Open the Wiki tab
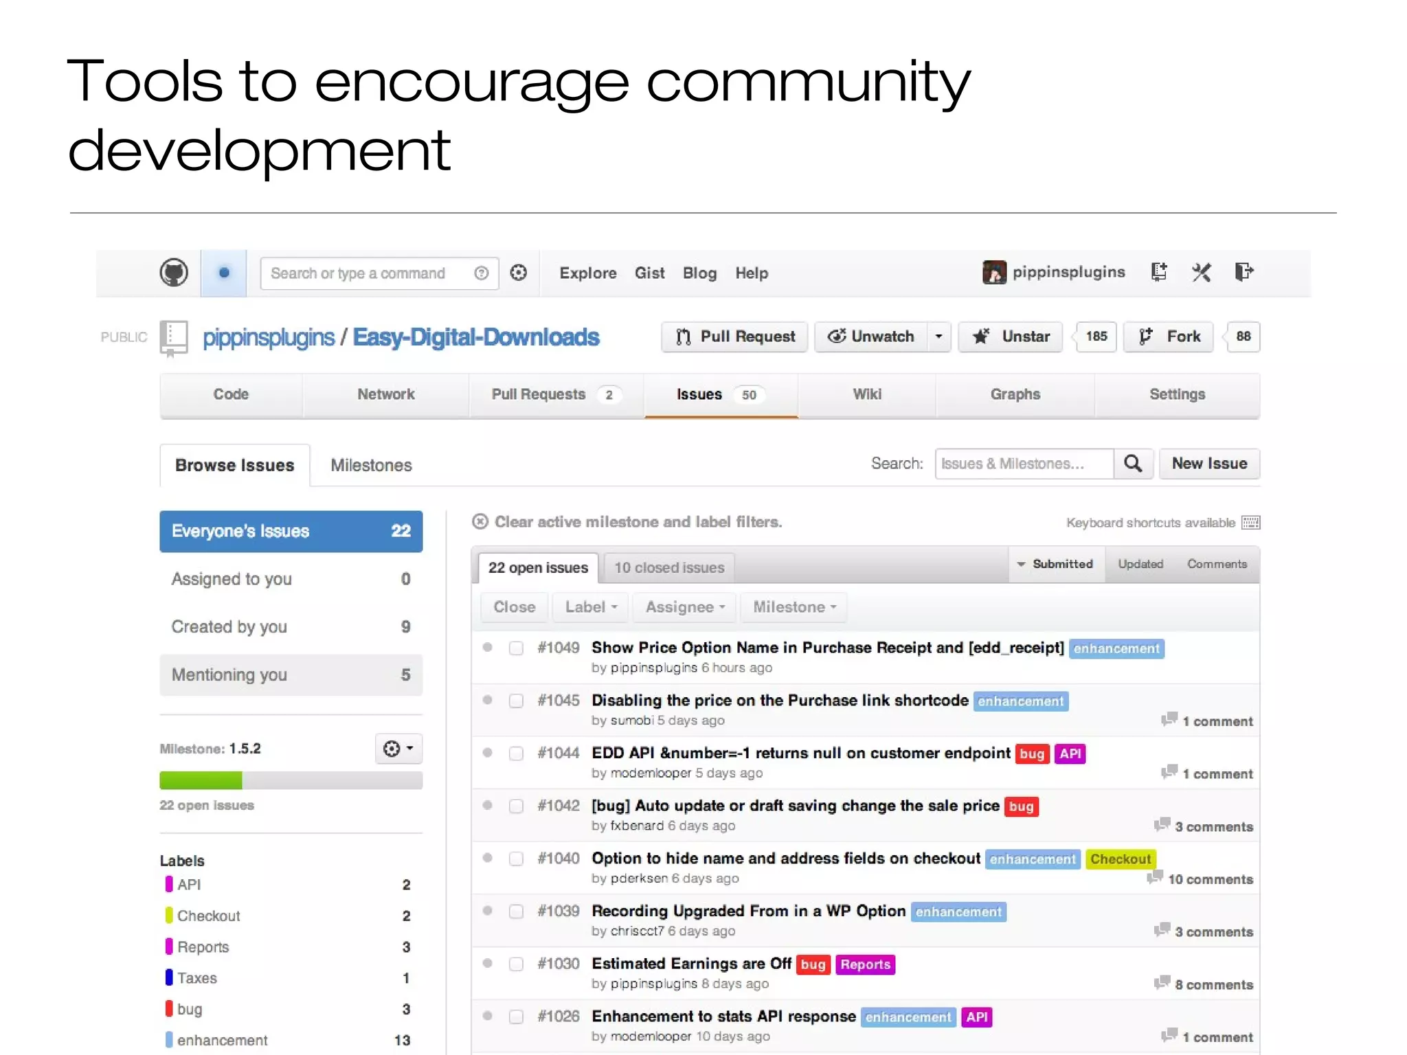The image size is (1407, 1055). [x=867, y=395]
